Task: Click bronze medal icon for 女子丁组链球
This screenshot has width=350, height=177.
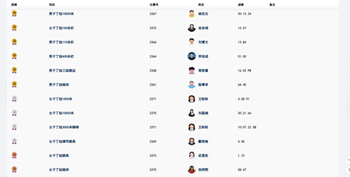Action: pyautogui.click(x=14, y=169)
